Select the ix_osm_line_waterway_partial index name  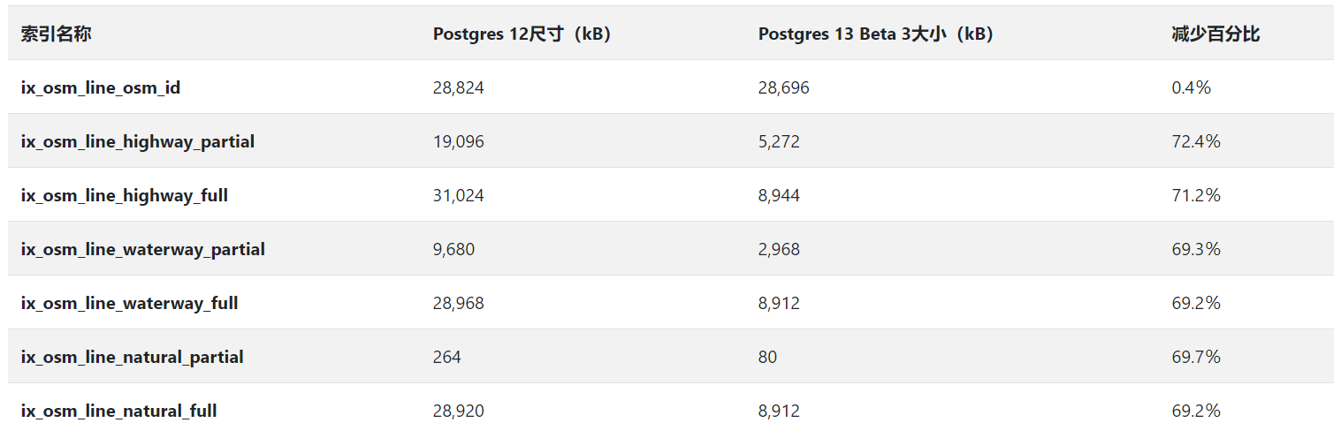pyautogui.click(x=143, y=249)
